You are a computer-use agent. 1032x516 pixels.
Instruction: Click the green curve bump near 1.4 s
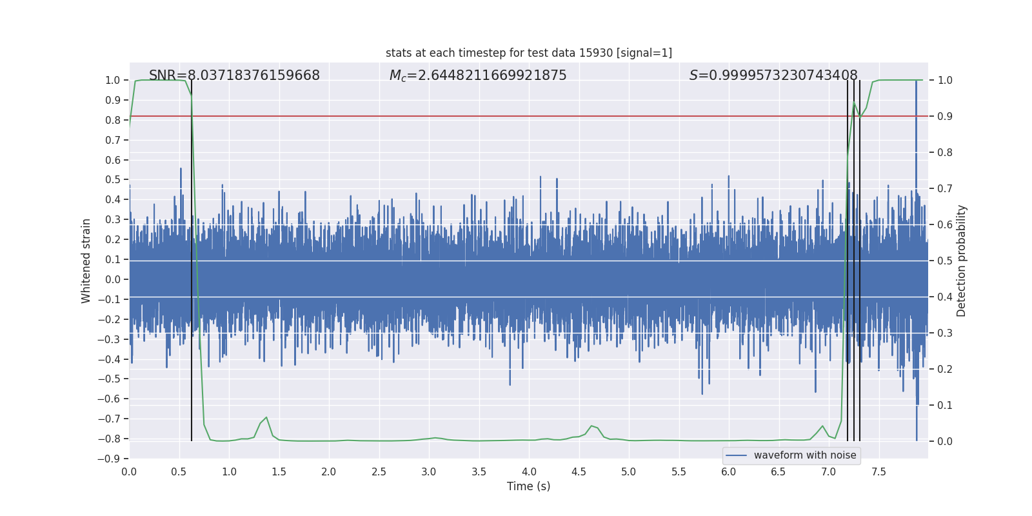pos(266,418)
